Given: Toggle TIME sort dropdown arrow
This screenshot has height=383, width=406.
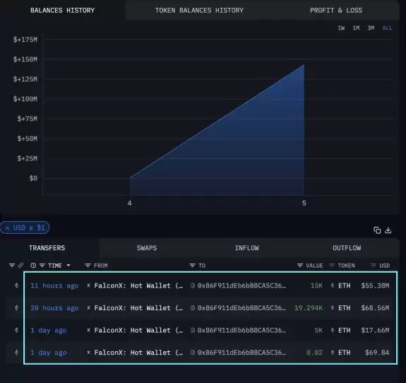Looking at the screenshot, I should [68, 266].
